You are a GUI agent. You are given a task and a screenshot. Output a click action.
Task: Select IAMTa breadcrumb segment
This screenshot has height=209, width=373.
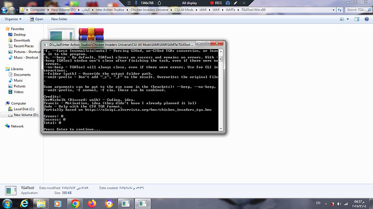click(230, 10)
